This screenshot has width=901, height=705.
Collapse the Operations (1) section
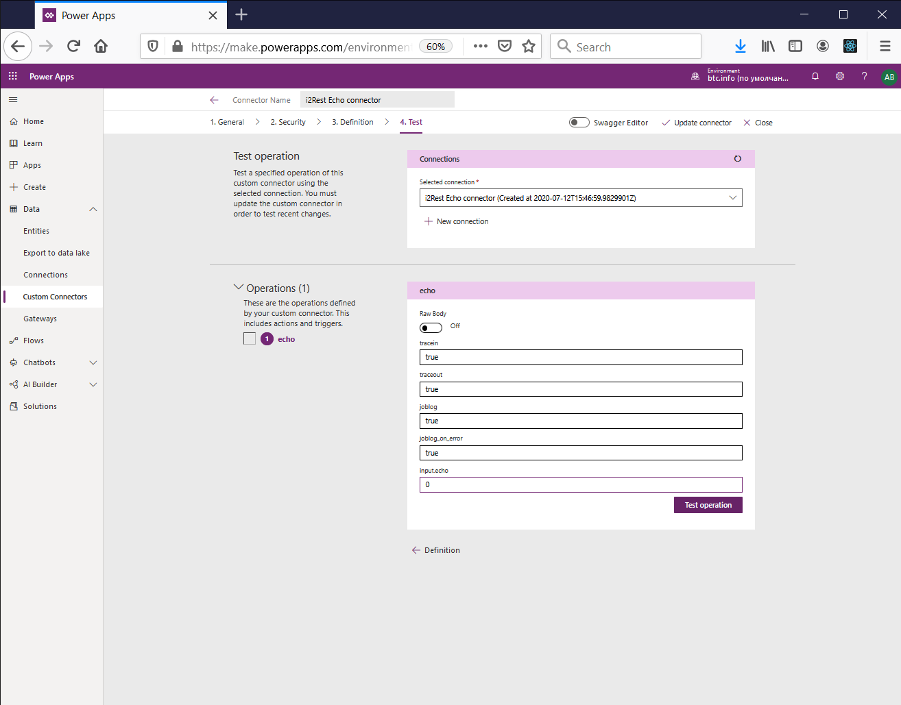coord(239,287)
